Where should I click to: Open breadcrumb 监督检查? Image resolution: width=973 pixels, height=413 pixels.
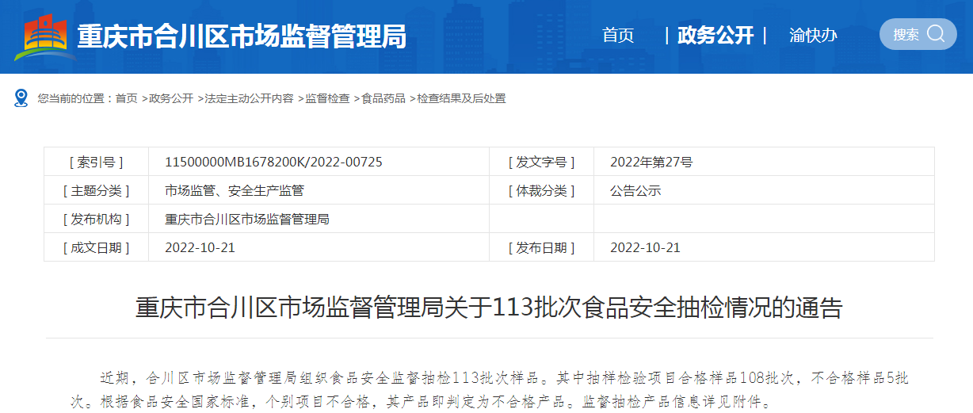[x=327, y=98]
